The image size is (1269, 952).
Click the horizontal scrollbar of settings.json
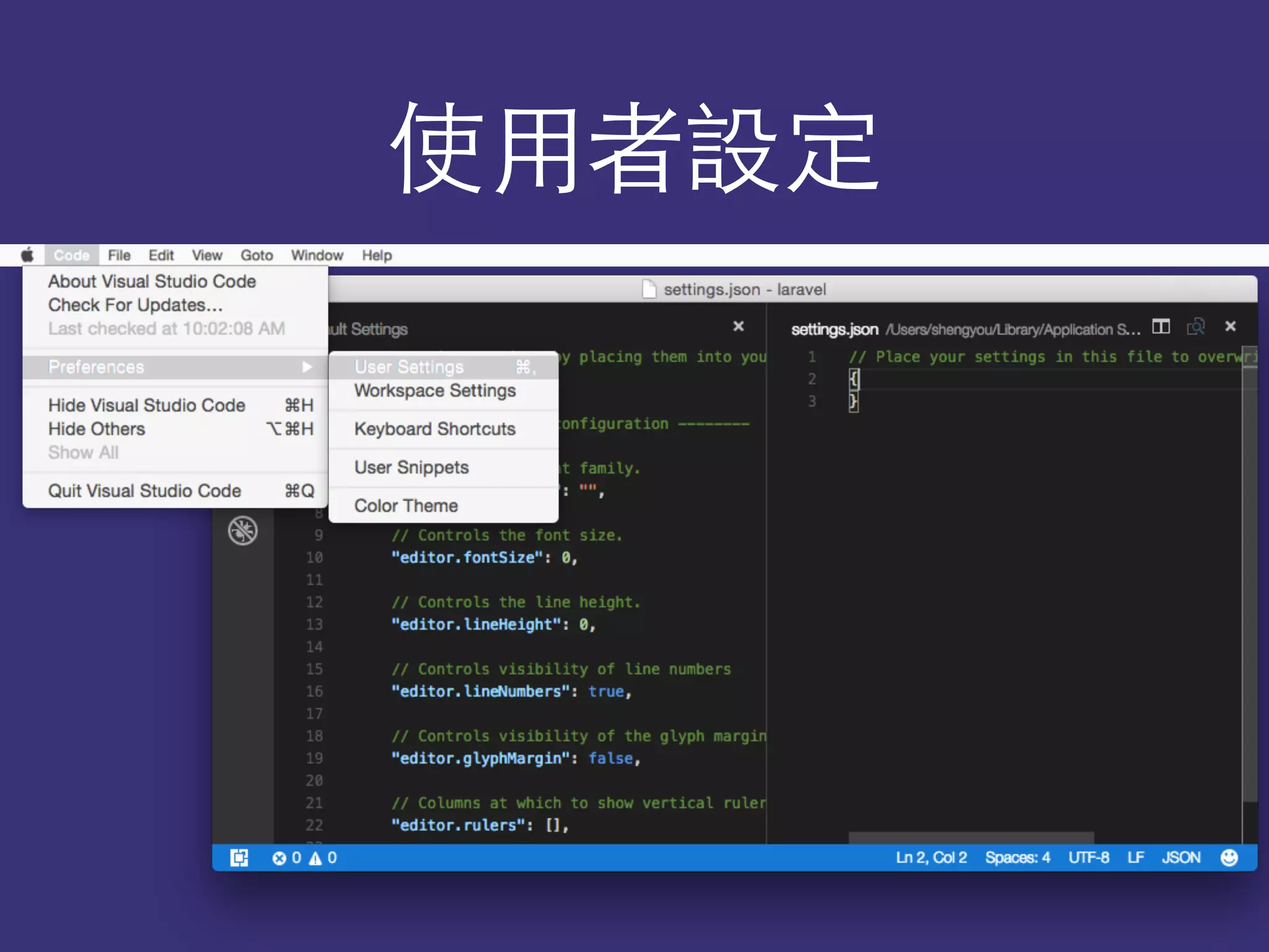tap(971, 837)
